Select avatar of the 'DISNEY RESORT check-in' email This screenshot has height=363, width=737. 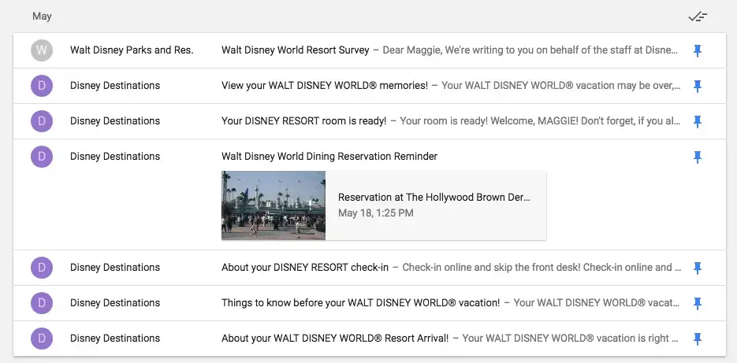pyautogui.click(x=42, y=268)
